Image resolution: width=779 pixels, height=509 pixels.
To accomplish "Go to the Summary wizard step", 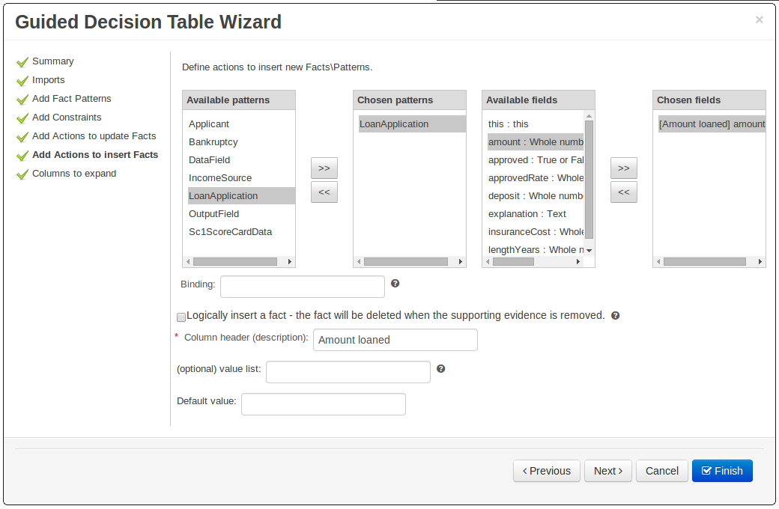I will pos(52,61).
